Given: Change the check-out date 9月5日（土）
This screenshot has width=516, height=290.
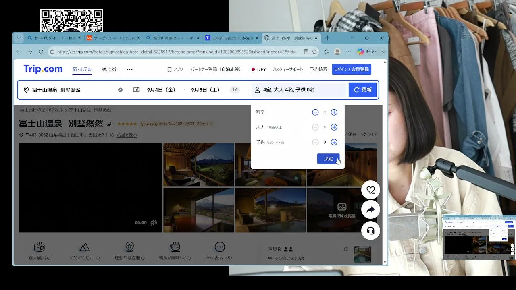Looking at the screenshot, I should tap(206, 90).
